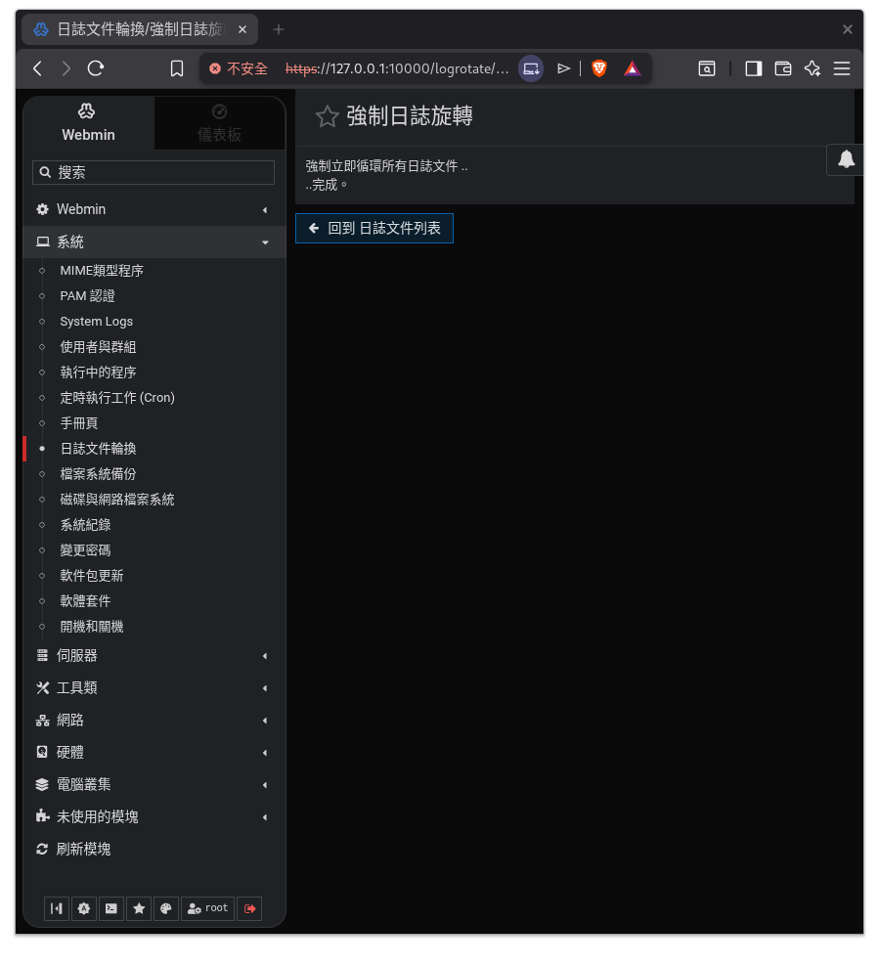
Task: Select the Webmin tab at top left
Action: (x=87, y=122)
